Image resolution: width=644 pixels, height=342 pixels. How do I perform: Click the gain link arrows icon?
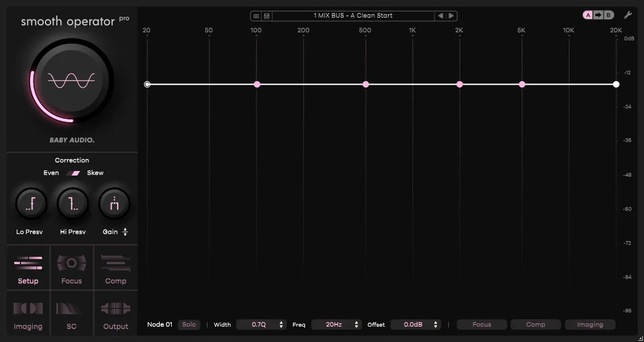(x=125, y=232)
